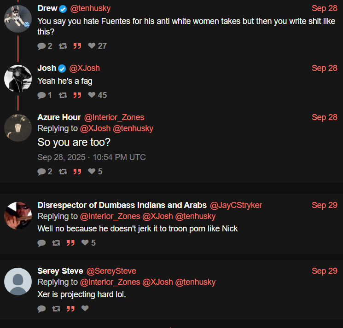Click the retweet icon on Azure Hour's tweet
Image resolution: width=343 pixels, height=328 pixels.
click(63, 172)
